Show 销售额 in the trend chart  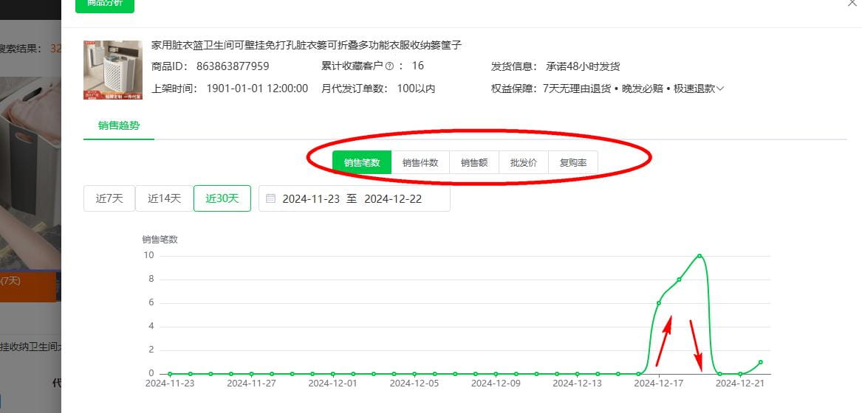pos(474,162)
